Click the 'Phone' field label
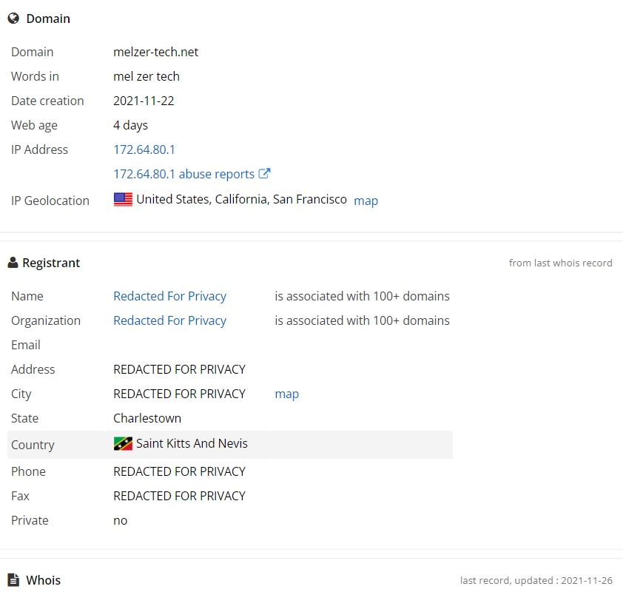Image resolution: width=623 pixels, height=592 pixels. 28,471
